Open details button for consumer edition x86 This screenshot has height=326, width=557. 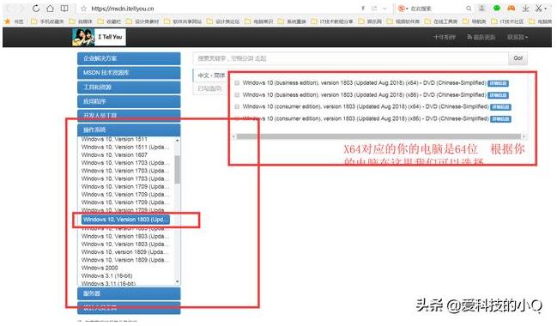[x=500, y=119]
